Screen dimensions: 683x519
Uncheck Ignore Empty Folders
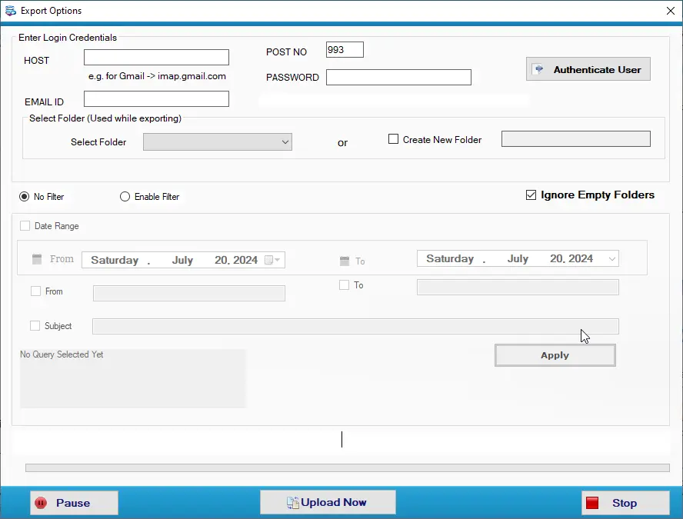(531, 195)
